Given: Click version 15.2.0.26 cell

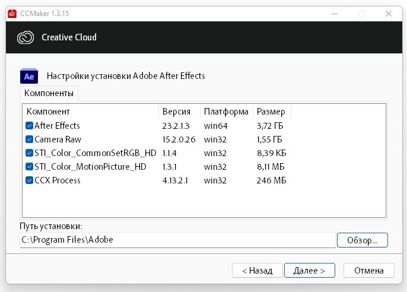Looking at the screenshot, I should [x=179, y=139].
